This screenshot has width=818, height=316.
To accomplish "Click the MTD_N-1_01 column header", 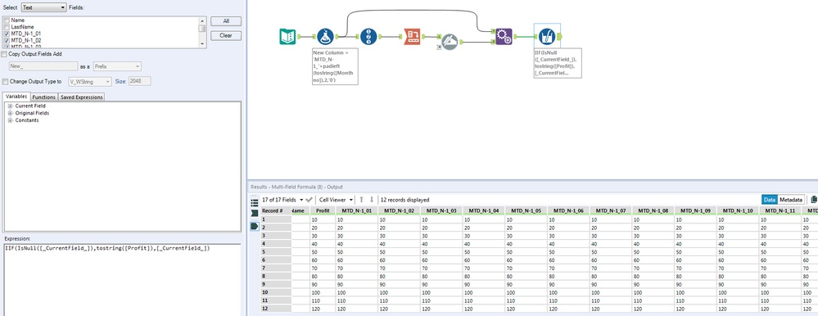I will [x=357, y=210].
